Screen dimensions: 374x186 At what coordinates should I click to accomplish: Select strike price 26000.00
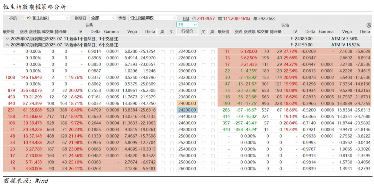(x=187, y=169)
